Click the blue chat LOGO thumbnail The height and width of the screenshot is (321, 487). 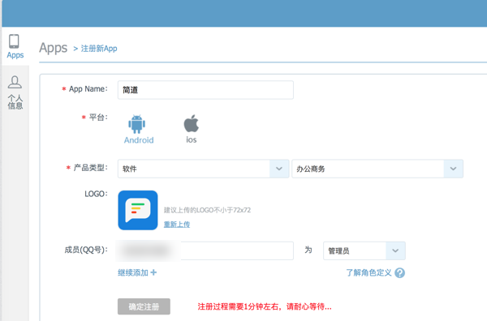(x=138, y=210)
